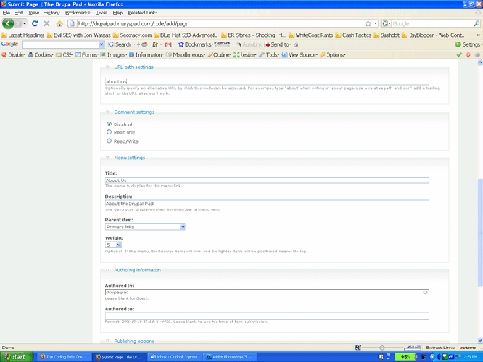The width and height of the screenshot is (483, 362).
Task: Open the Parent item dropdown
Action: pos(146,227)
